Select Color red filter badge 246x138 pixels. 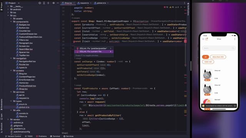click(x=208, y=62)
